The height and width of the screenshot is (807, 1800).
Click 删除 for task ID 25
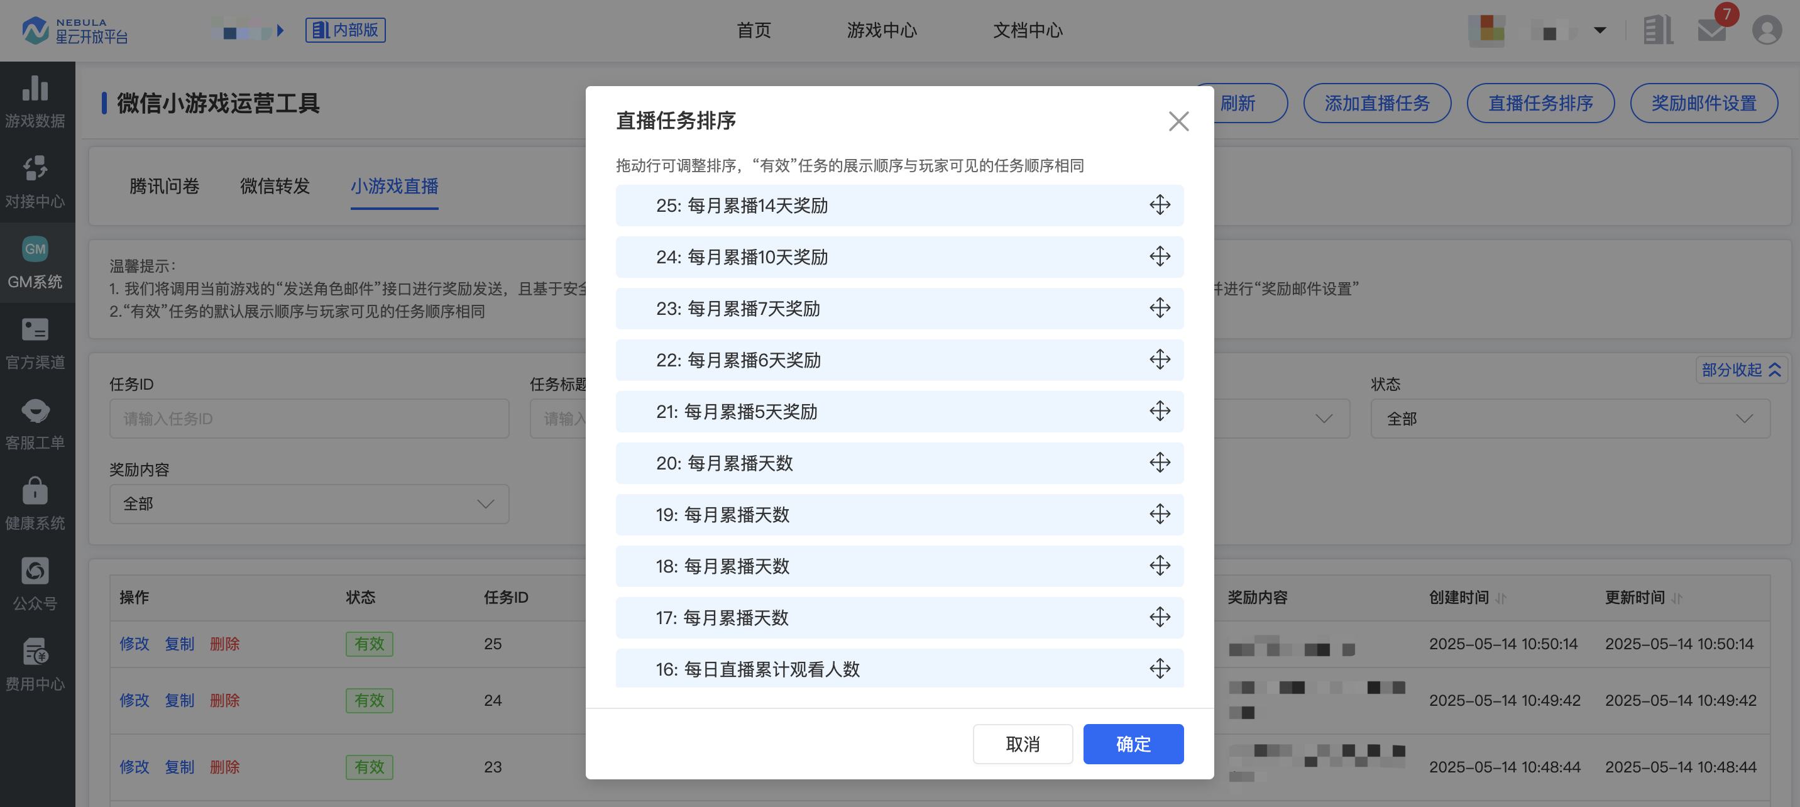click(x=224, y=644)
